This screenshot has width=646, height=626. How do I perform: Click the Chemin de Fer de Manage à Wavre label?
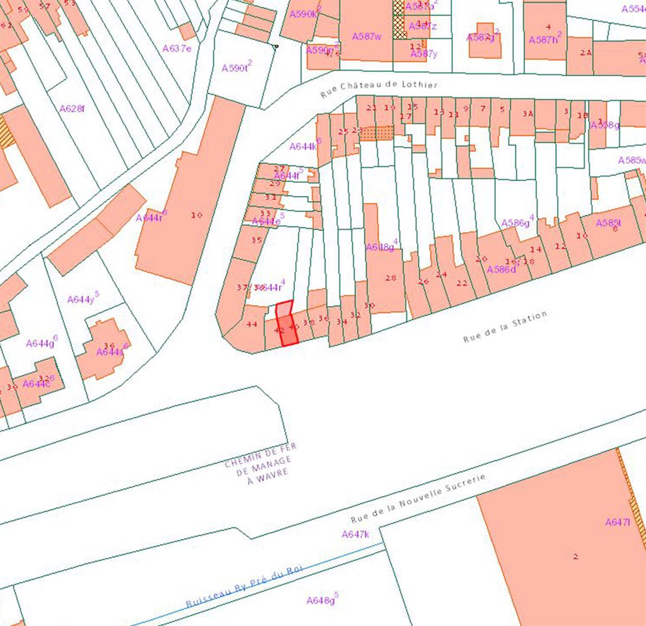260,463
